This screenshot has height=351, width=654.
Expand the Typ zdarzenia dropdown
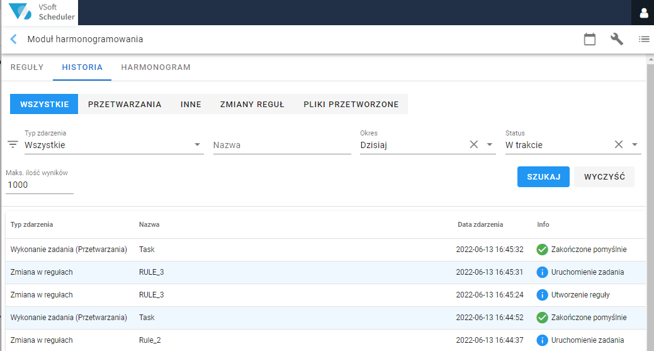point(197,145)
